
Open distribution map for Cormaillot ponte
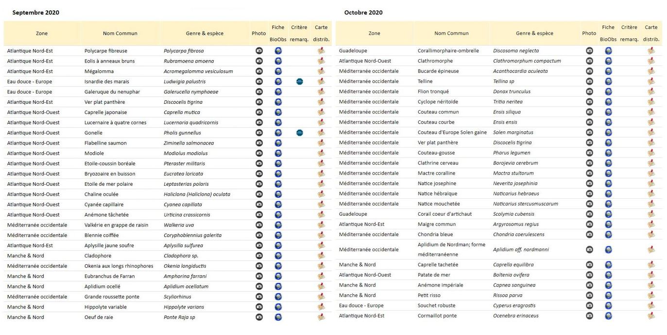651,316
